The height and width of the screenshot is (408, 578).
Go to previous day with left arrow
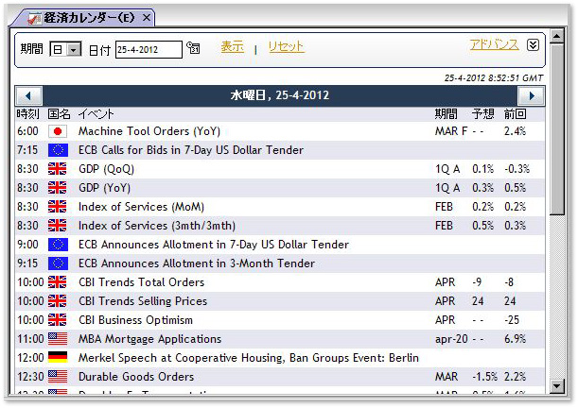point(28,95)
